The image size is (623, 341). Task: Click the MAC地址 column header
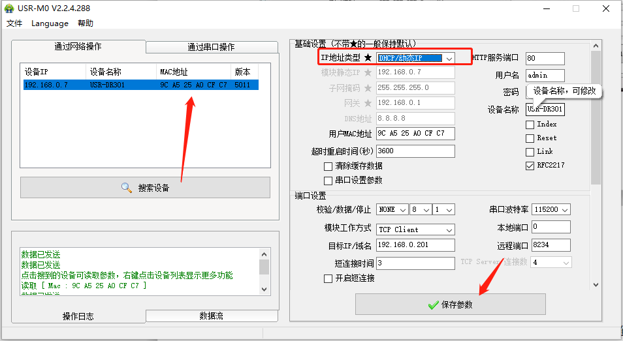click(x=193, y=72)
